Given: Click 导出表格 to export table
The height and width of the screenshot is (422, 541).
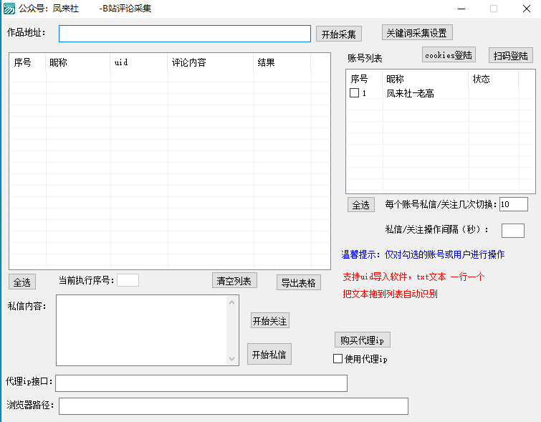Looking at the screenshot, I should pyautogui.click(x=299, y=282).
